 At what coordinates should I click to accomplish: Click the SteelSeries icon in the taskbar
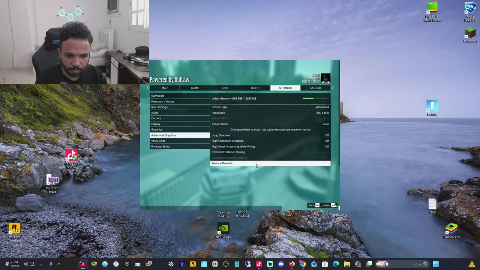[171, 264]
